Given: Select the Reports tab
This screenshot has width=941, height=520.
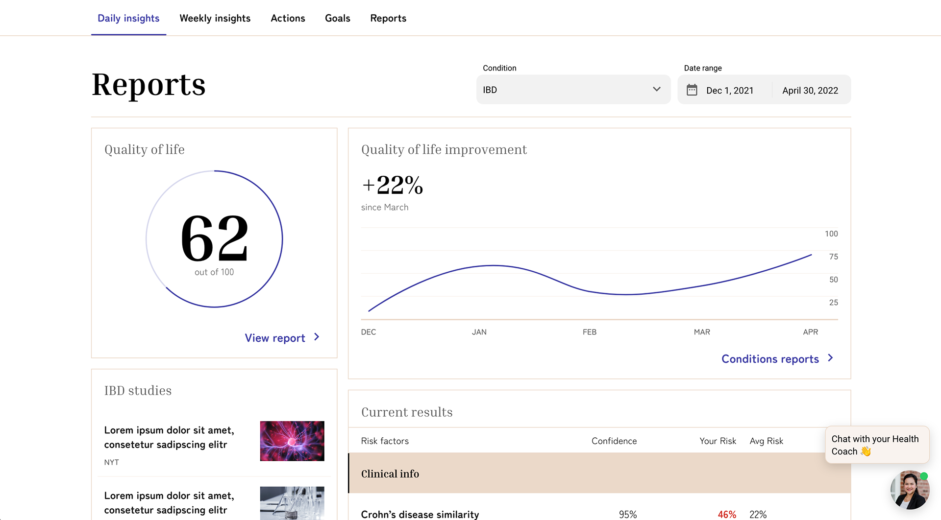Looking at the screenshot, I should pyautogui.click(x=388, y=19).
